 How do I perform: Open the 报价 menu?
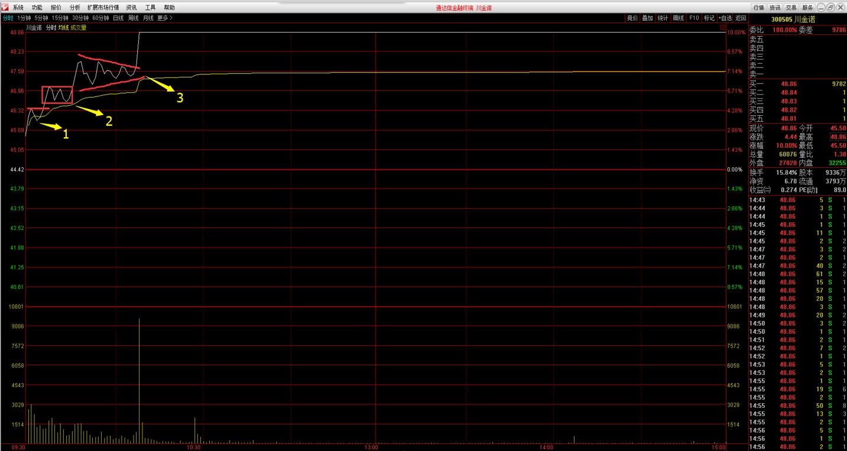[x=56, y=8]
